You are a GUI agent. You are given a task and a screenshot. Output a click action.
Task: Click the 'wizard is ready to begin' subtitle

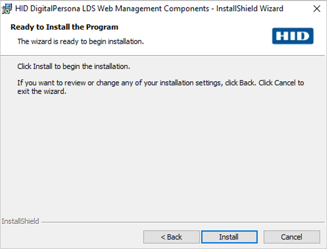click(81, 41)
